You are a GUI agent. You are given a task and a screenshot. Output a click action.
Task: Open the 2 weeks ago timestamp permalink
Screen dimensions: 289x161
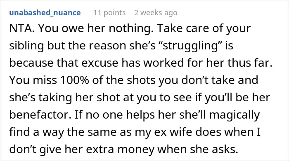pos(156,13)
